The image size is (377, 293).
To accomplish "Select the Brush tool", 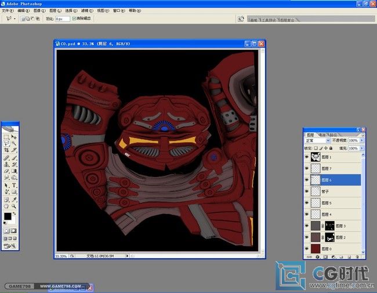I will 14,158.
